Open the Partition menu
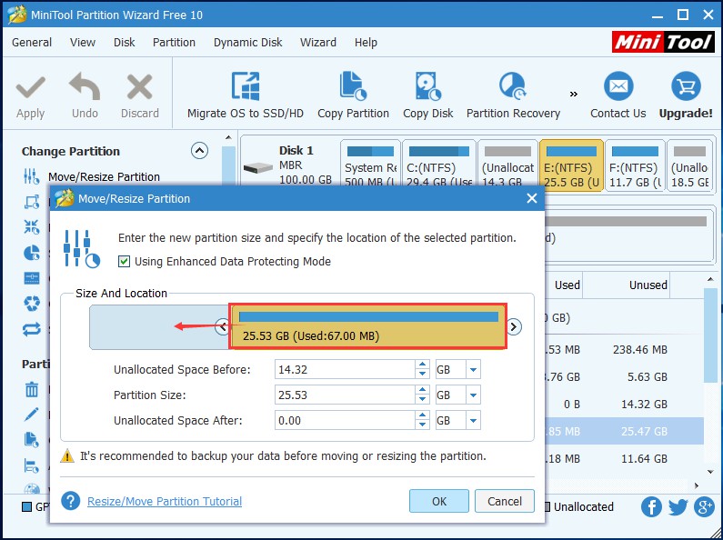The height and width of the screenshot is (540, 723). pyautogui.click(x=174, y=43)
